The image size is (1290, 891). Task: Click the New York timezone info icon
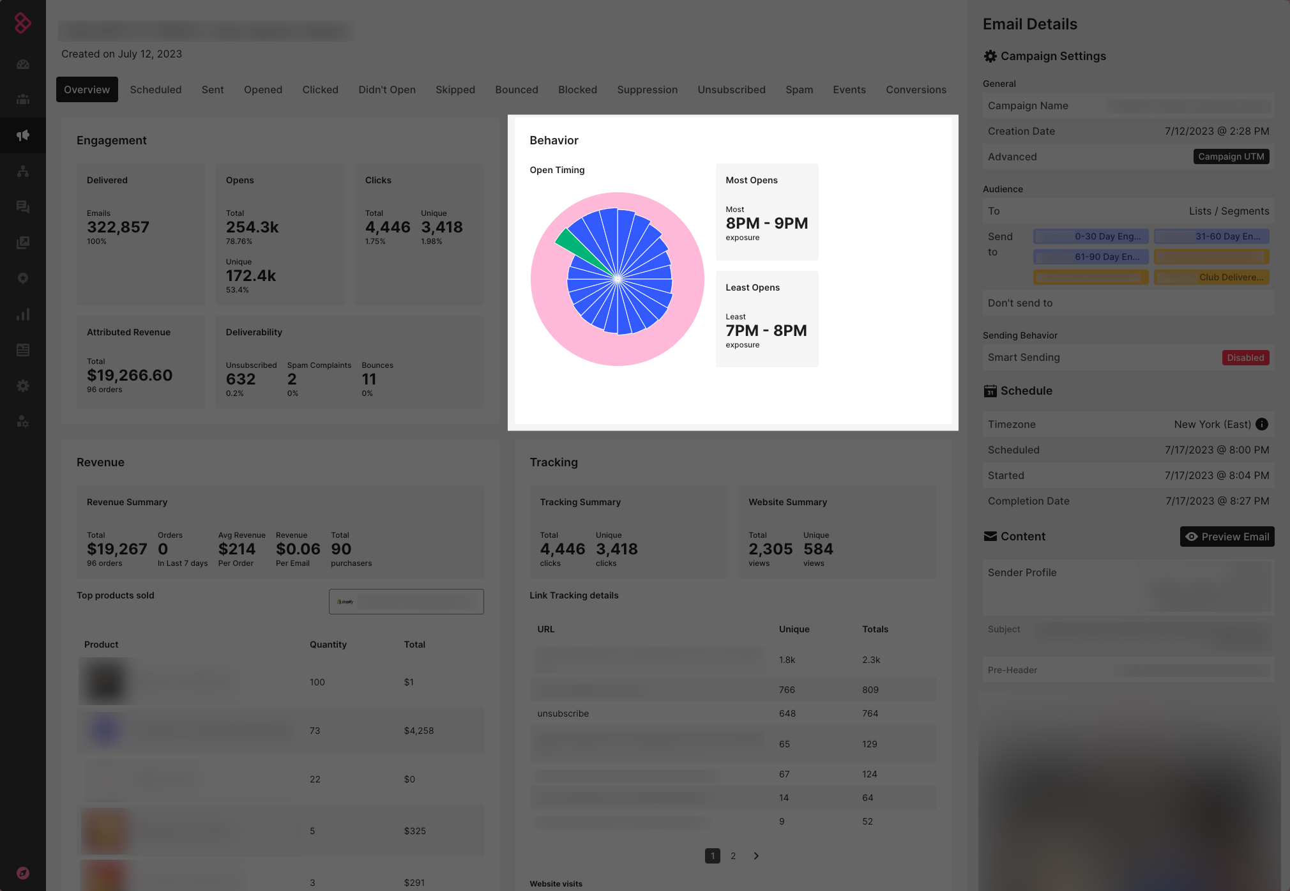(x=1262, y=424)
